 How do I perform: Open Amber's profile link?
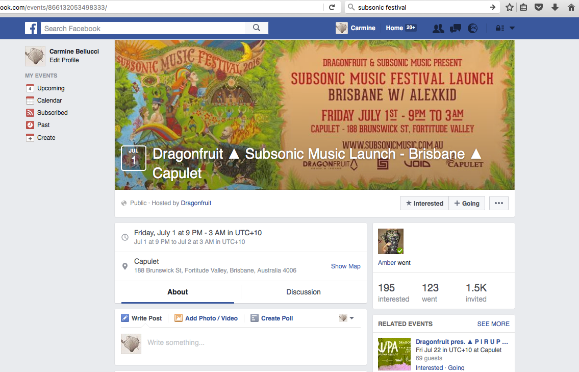(x=387, y=263)
